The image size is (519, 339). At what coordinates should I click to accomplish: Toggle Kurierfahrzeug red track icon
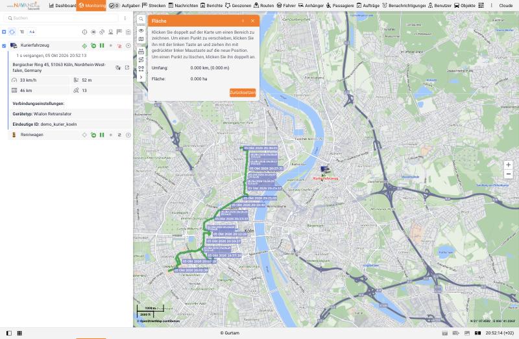(119, 46)
